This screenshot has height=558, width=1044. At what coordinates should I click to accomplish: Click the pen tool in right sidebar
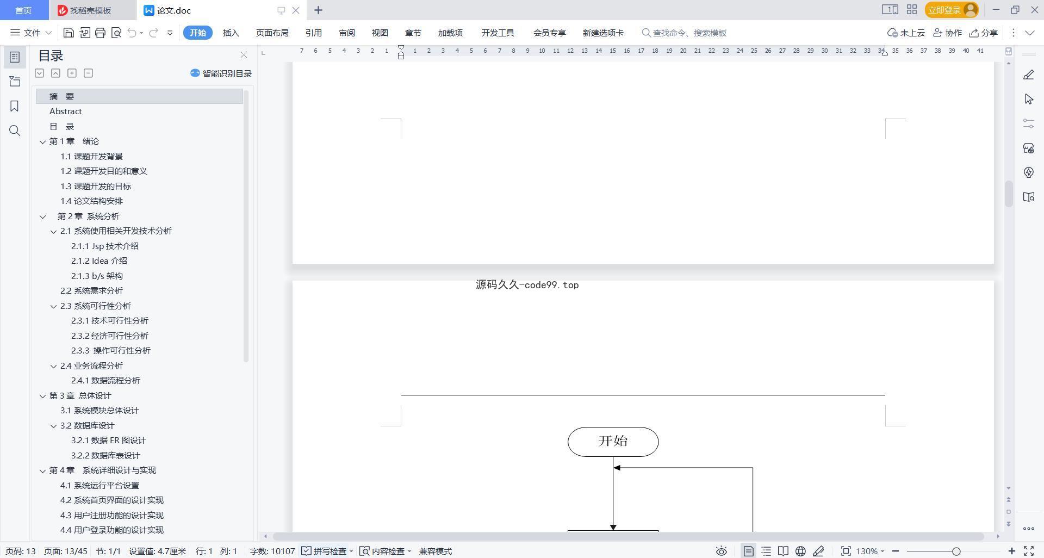1029,75
